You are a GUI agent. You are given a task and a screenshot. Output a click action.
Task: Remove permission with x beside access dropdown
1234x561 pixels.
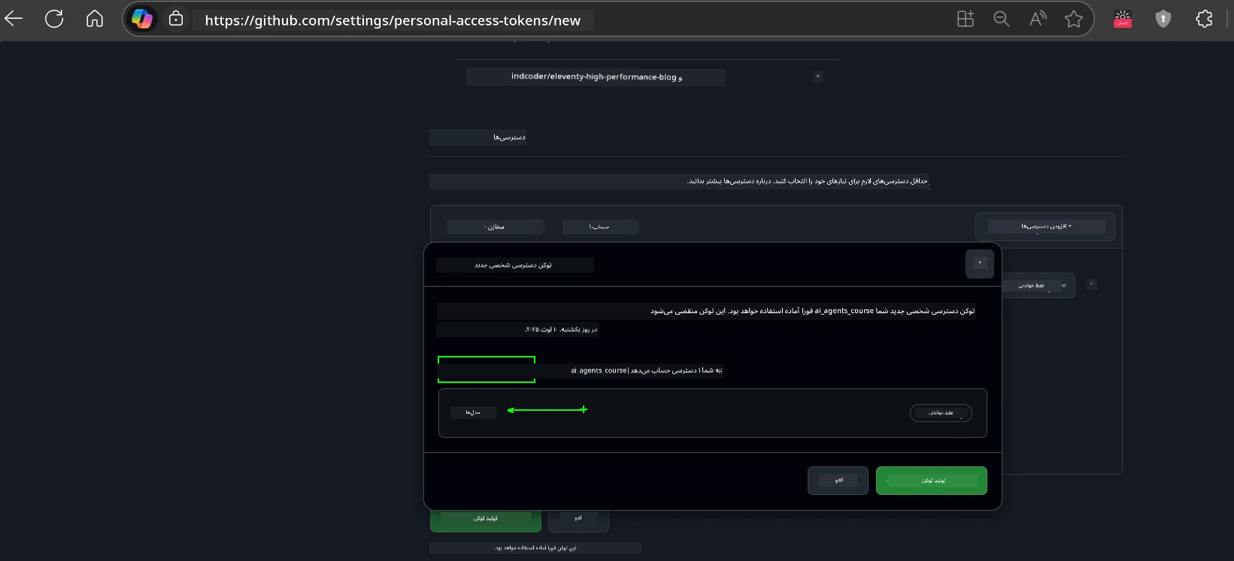[1092, 285]
